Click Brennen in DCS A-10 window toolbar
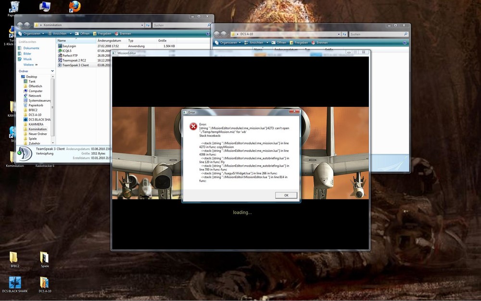This screenshot has width=481, height=301. pos(320,43)
